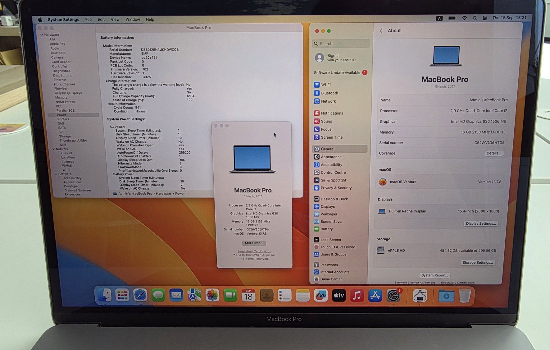The image size is (550, 350).
Task: Open Control Centre from the menu bar
Action: (x=485, y=18)
